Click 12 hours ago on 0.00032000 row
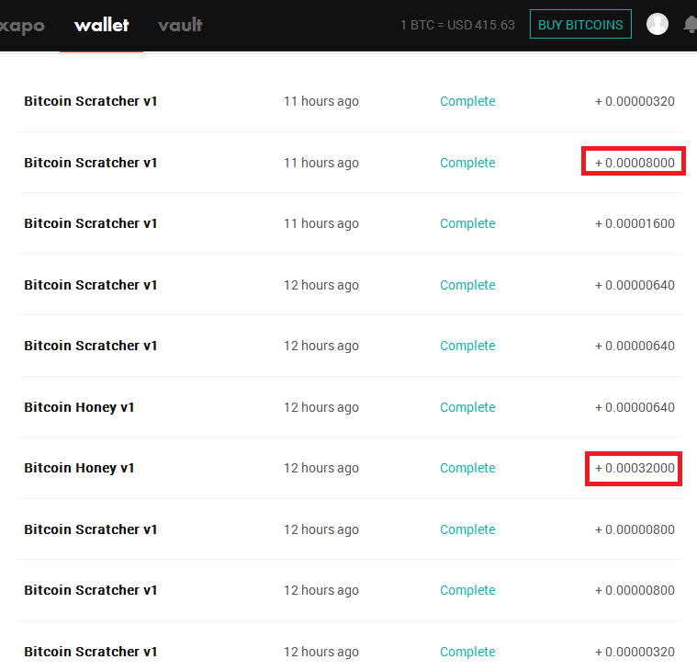The image size is (697, 671). pos(320,468)
